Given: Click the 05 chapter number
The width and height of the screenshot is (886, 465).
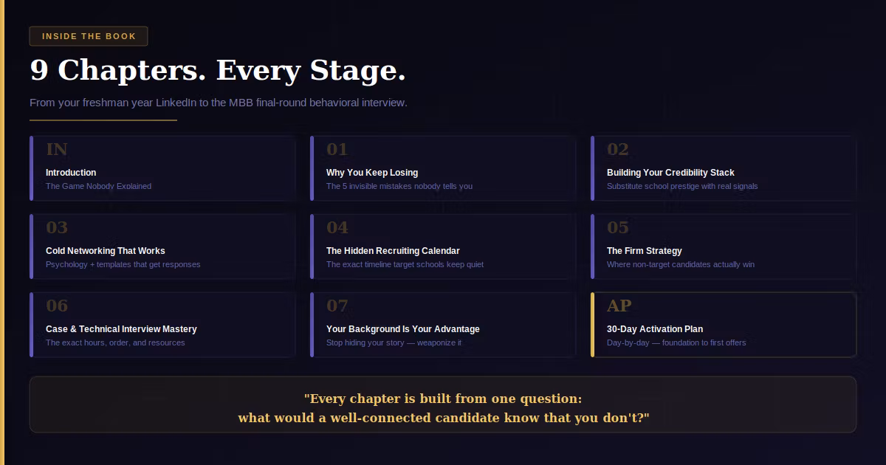Looking at the screenshot, I should [618, 228].
